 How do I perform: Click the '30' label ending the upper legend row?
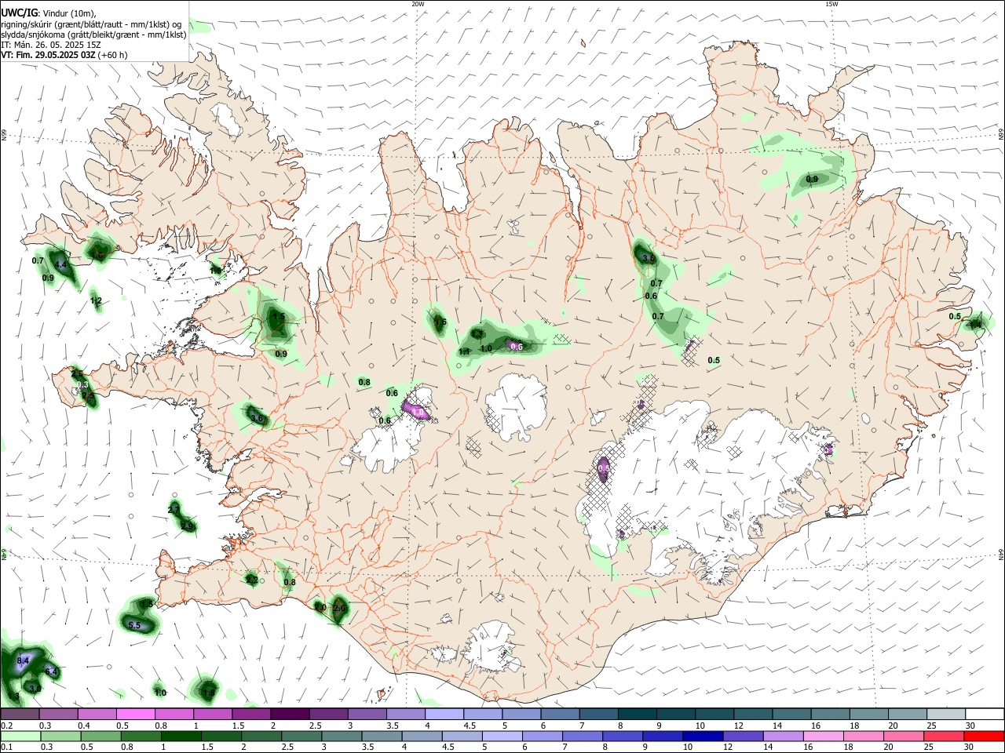pos(970,726)
